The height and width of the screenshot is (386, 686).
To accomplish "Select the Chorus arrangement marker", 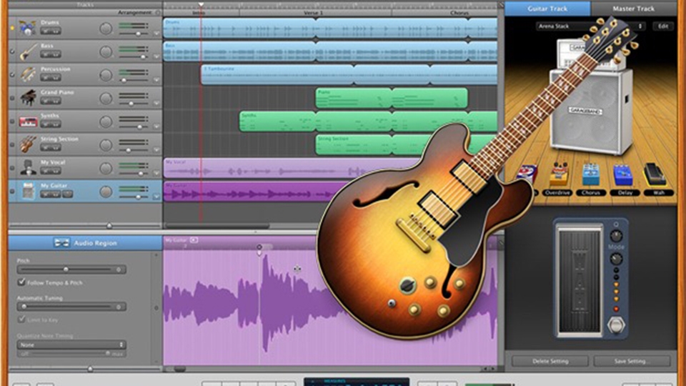I will [x=445, y=13].
